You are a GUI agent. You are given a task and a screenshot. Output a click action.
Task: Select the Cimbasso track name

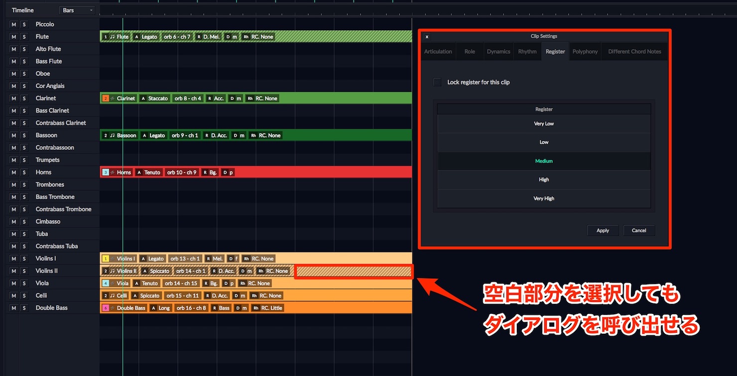coord(48,222)
